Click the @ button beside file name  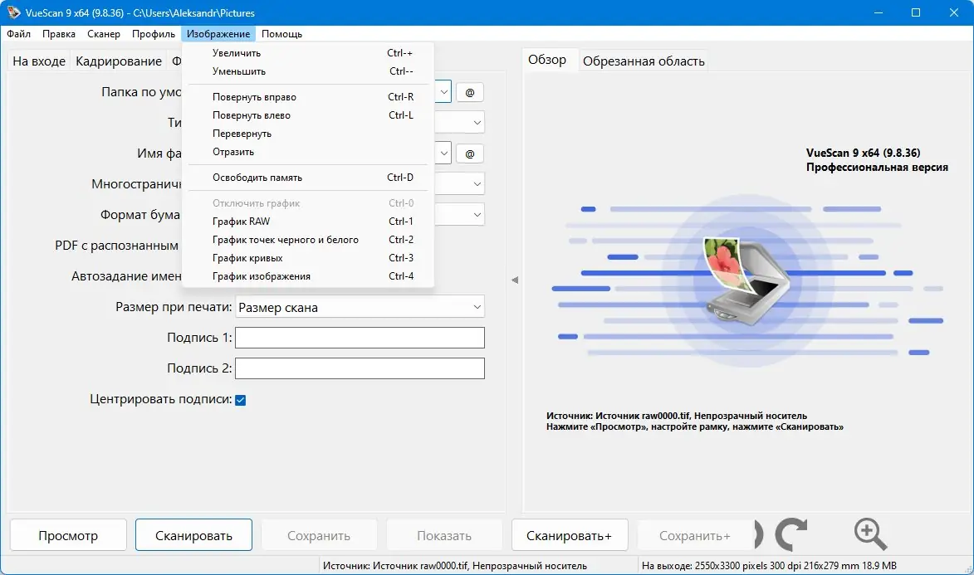point(470,153)
